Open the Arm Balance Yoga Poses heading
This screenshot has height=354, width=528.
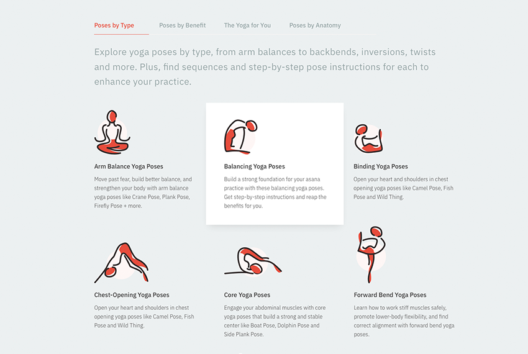129,166
